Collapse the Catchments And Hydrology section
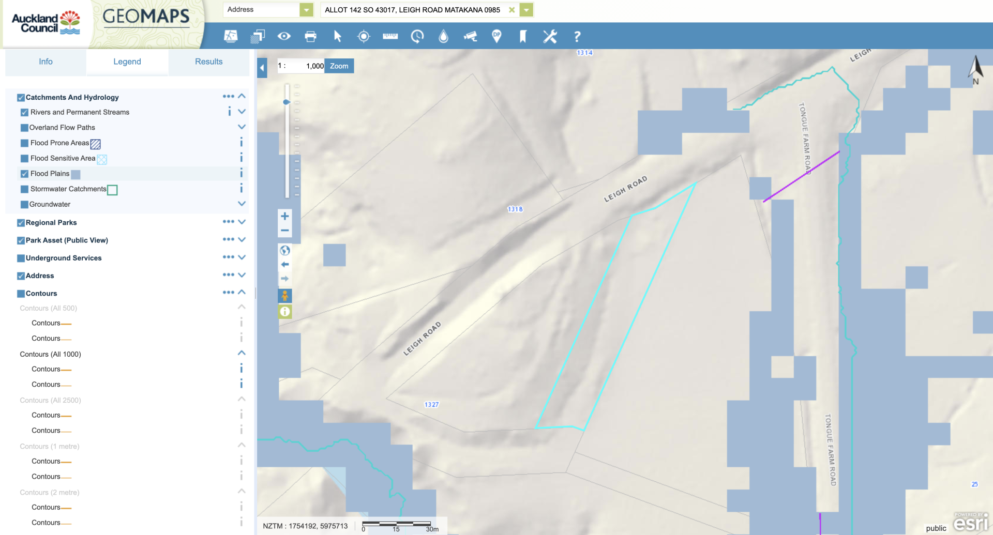The width and height of the screenshot is (993, 535). point(242,97)
